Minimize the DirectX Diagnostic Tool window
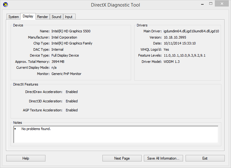 202,4
